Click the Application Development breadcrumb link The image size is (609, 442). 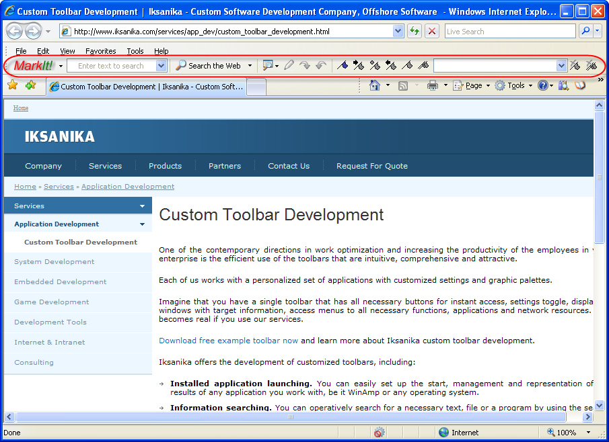(128, 187)
